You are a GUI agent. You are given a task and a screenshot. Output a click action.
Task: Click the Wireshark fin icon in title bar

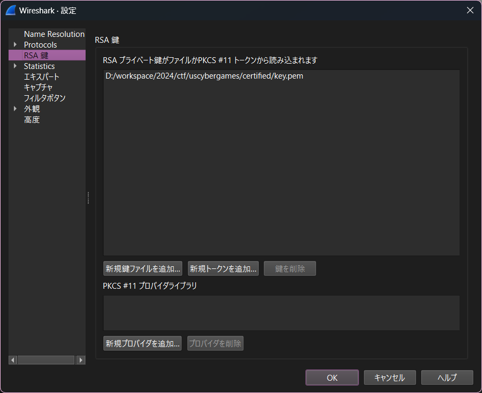pos(11,10)
